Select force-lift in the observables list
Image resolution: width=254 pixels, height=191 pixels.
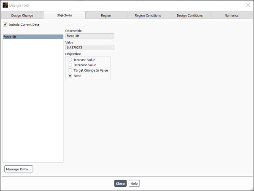point(33,37)
